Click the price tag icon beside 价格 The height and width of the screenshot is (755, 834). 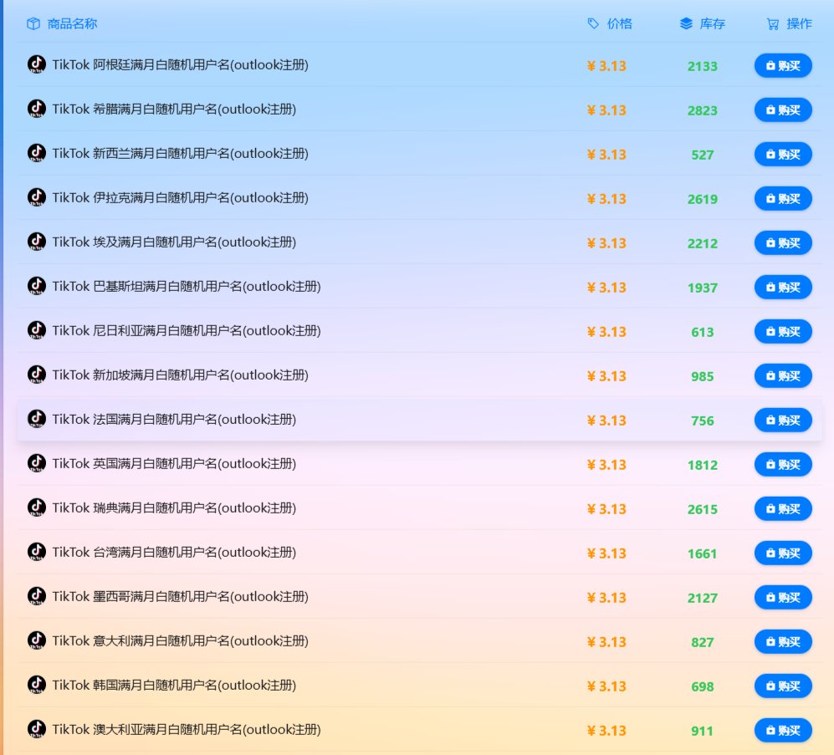(x=593, y=23)
